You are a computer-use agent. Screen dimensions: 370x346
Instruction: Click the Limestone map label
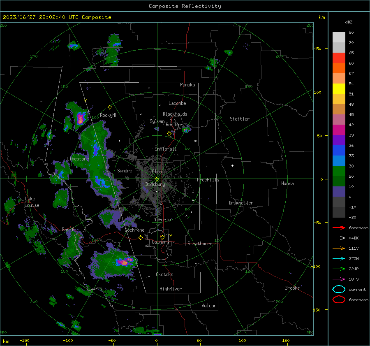(78, 159)
